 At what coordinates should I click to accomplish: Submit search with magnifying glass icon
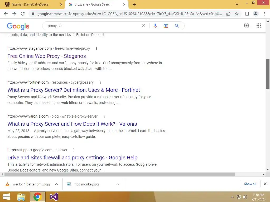[x=177, y=26]
